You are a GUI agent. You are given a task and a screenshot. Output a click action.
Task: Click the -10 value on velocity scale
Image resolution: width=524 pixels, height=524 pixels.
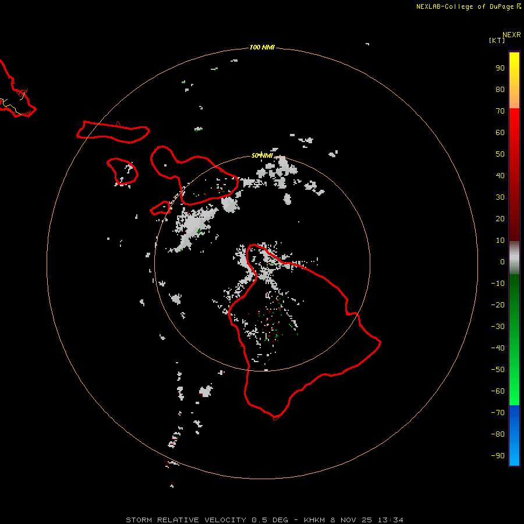coord(498,284)
